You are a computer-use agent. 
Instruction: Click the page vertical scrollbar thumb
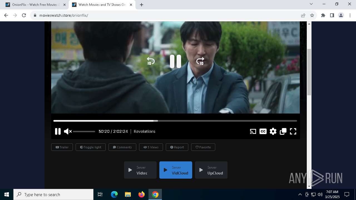coord(309,72)
